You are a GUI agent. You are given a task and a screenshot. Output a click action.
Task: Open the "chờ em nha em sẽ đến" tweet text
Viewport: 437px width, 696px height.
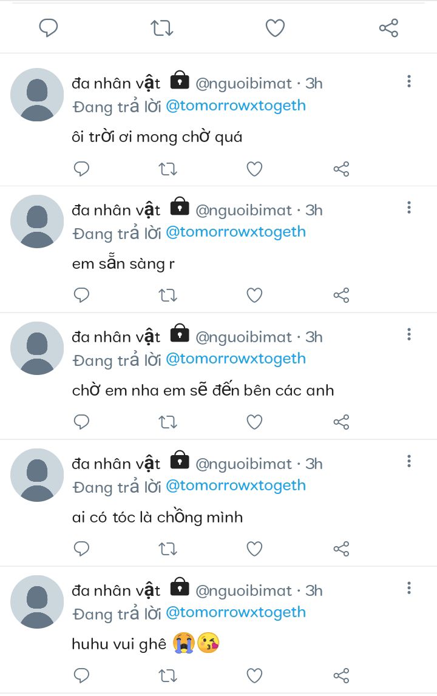point(203,390)
